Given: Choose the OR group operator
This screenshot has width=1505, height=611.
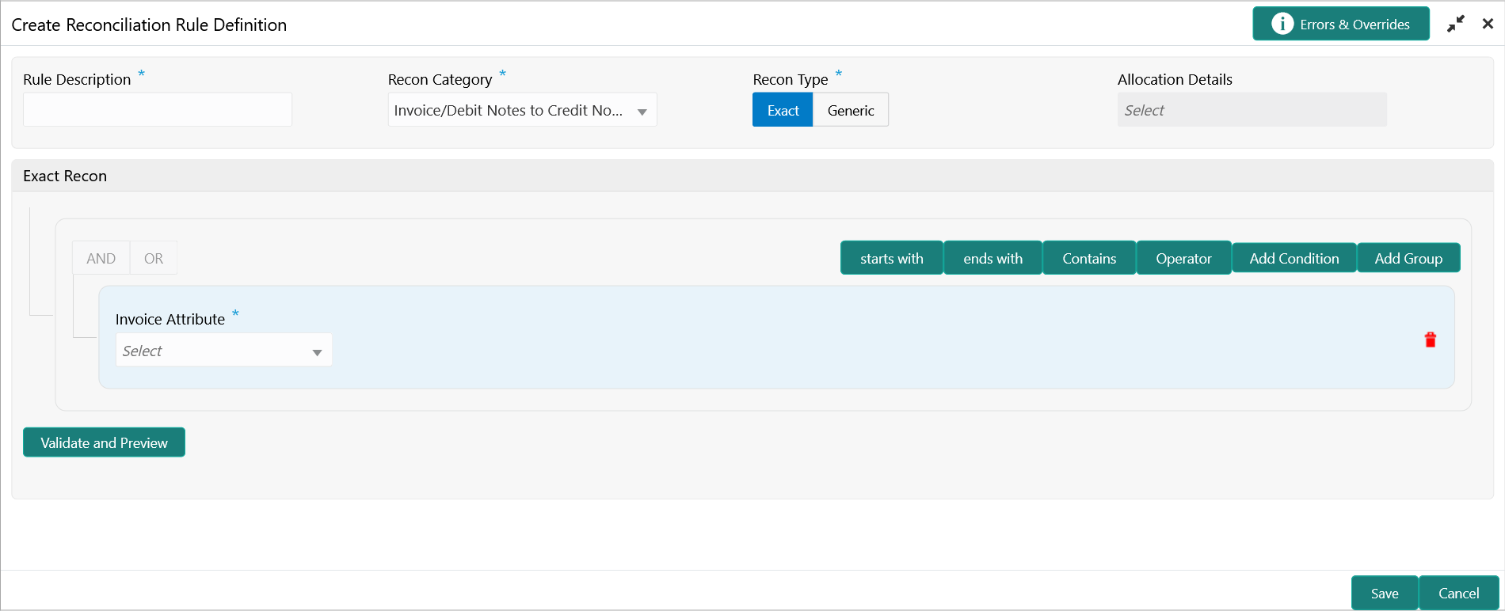Looking at the screenshot, I should tap(154, 258).
